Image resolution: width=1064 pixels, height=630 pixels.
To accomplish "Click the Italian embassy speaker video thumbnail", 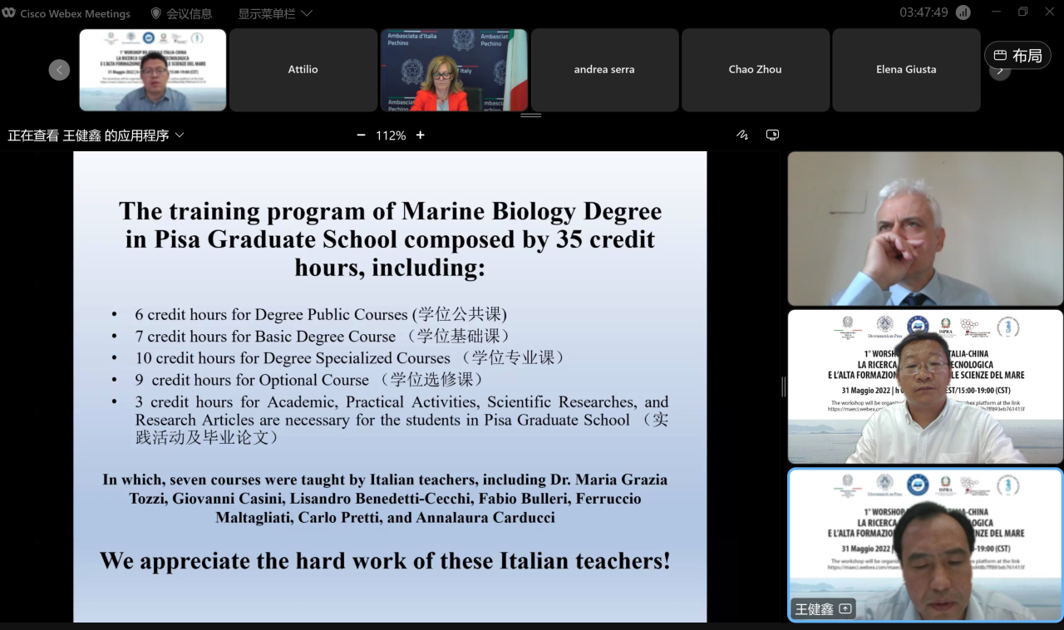I will (x=454, y=70).
